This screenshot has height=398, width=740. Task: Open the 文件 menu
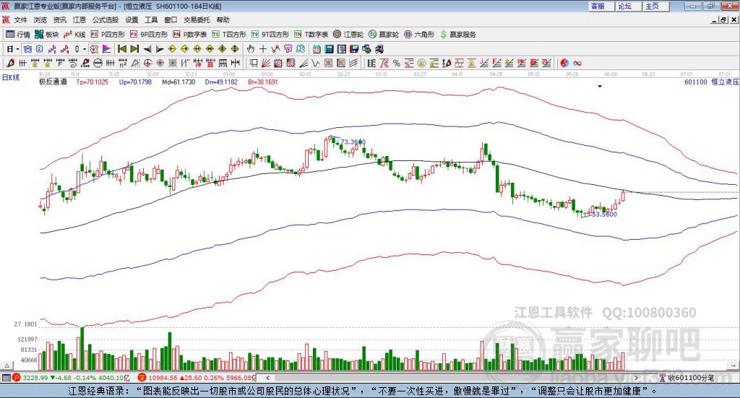click(20, 20)
